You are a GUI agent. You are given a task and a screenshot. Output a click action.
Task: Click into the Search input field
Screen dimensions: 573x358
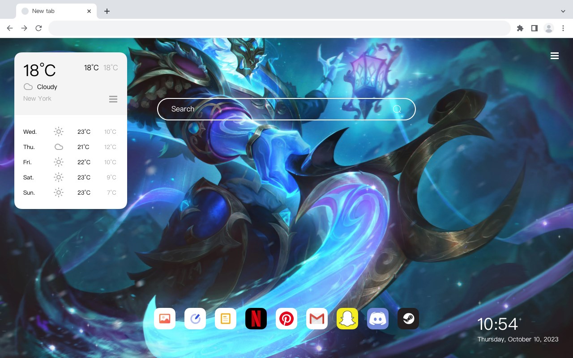286,109
